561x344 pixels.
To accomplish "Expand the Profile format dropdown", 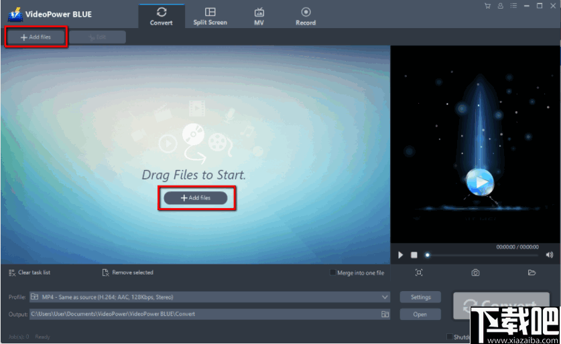I will pos(385,297).
